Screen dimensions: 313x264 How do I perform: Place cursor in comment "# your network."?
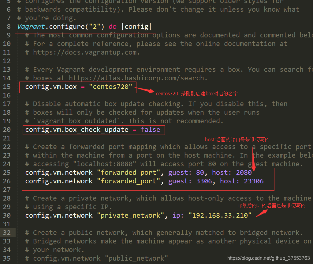point(55,250)
